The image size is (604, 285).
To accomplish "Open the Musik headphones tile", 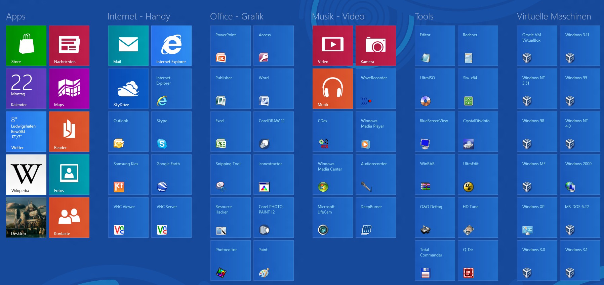I will (333, 89).
